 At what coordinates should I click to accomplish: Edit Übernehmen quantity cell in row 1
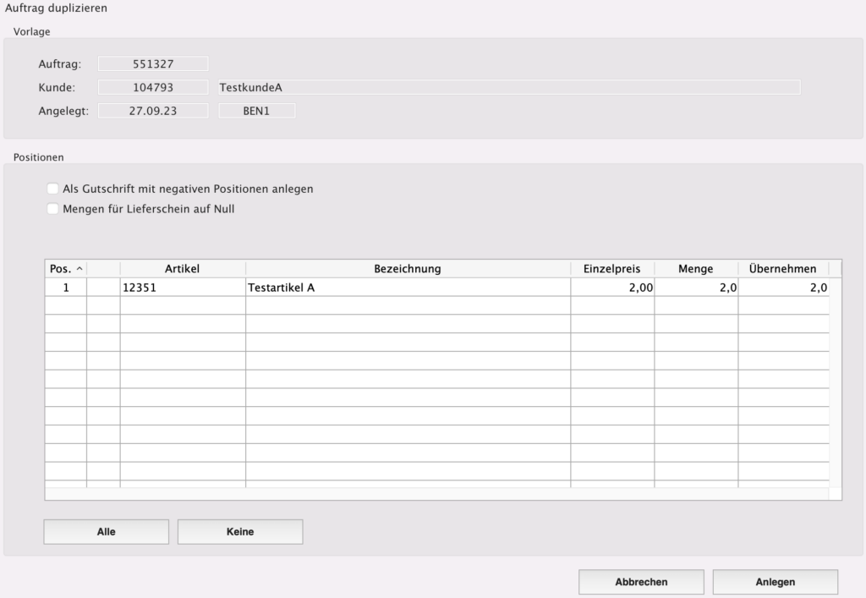pyautogui.click(x=782, y=288)
